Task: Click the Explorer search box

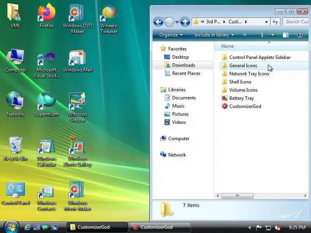Action: point(296,22)
